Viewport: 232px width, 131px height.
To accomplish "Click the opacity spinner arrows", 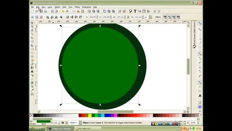I will point(59,123).
